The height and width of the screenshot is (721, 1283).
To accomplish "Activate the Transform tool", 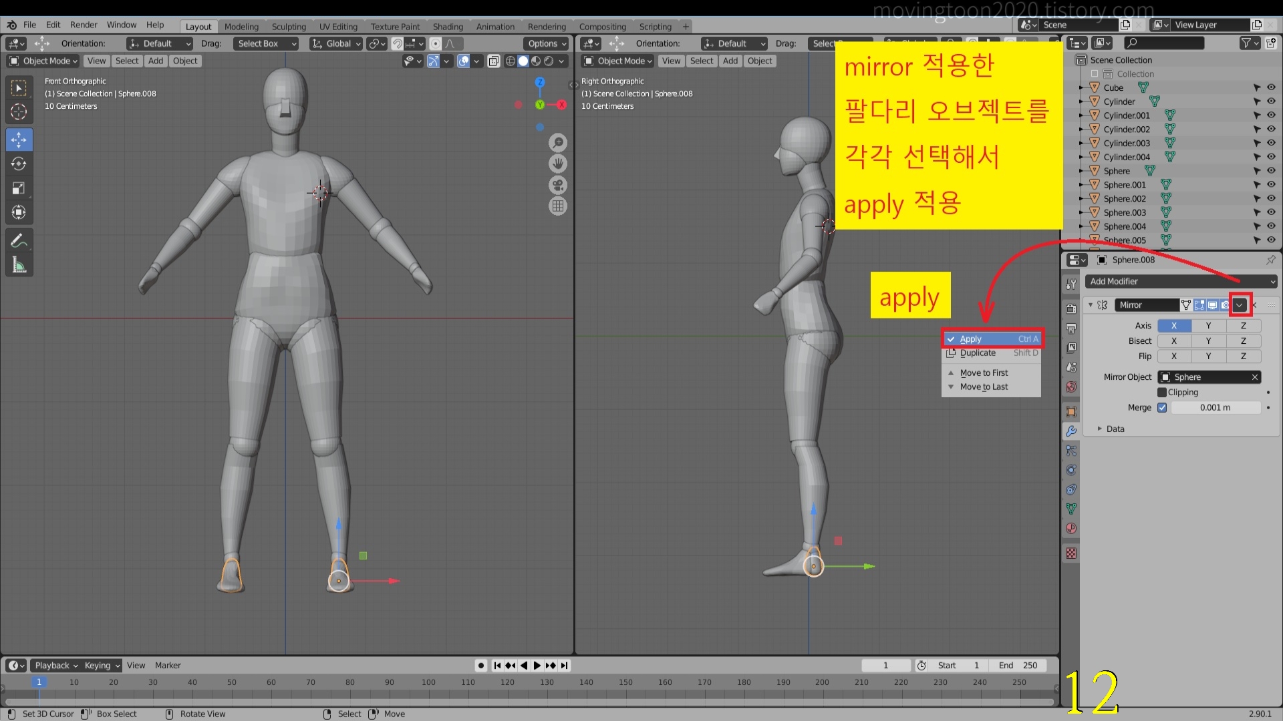I will coord(19,212).
